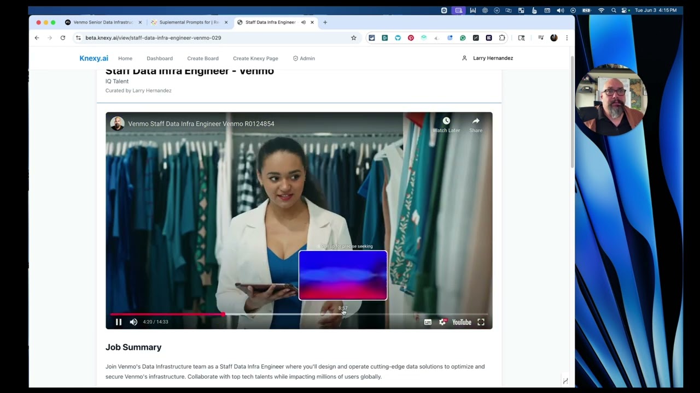Open Chrome three-dot menu
700x393 pixels.
567,38
